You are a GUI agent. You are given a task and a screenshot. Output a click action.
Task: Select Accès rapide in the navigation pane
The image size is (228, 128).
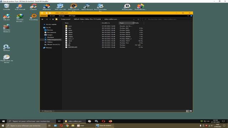[51, 25]
